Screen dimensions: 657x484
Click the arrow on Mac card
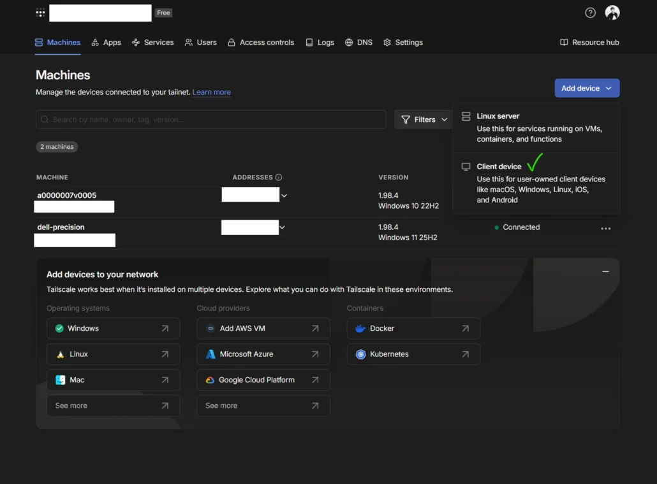tap(165, 380)
